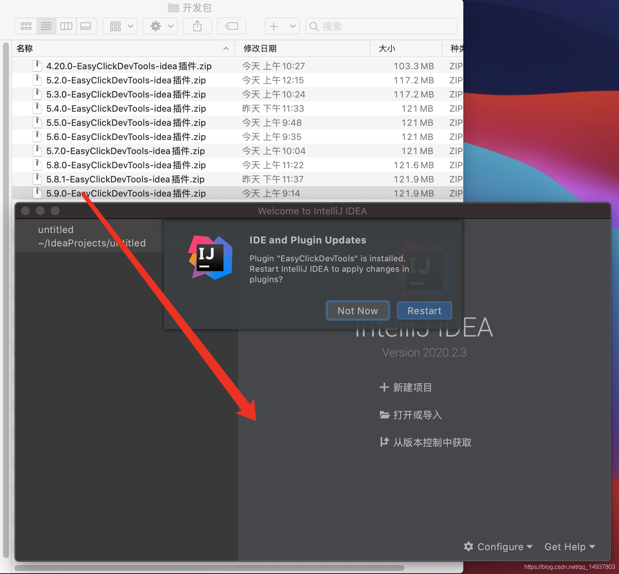Screen dimensions: 619x574
Task: Switch Finder to list view
Action: pos(46,26)
